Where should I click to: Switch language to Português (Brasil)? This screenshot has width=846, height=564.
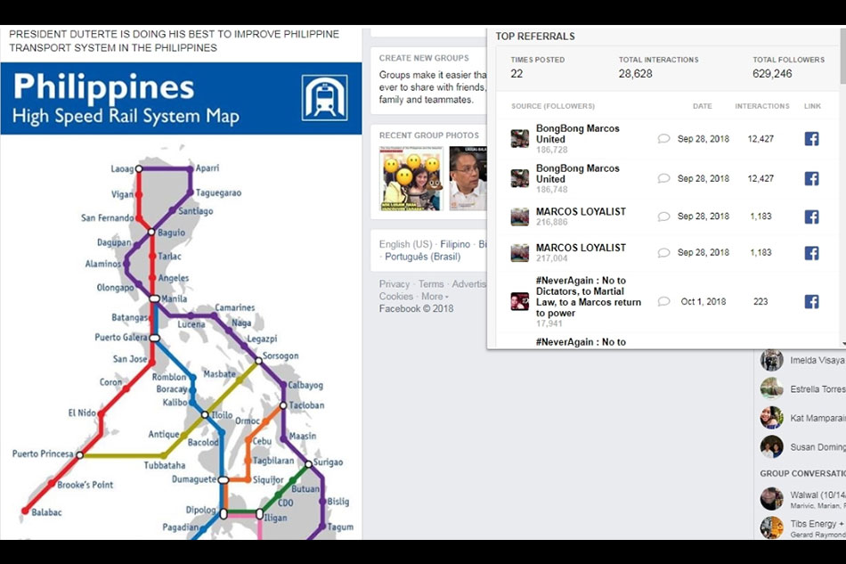tap(422, 257)
